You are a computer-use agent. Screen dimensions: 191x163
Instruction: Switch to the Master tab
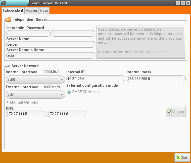coord(31,11)
